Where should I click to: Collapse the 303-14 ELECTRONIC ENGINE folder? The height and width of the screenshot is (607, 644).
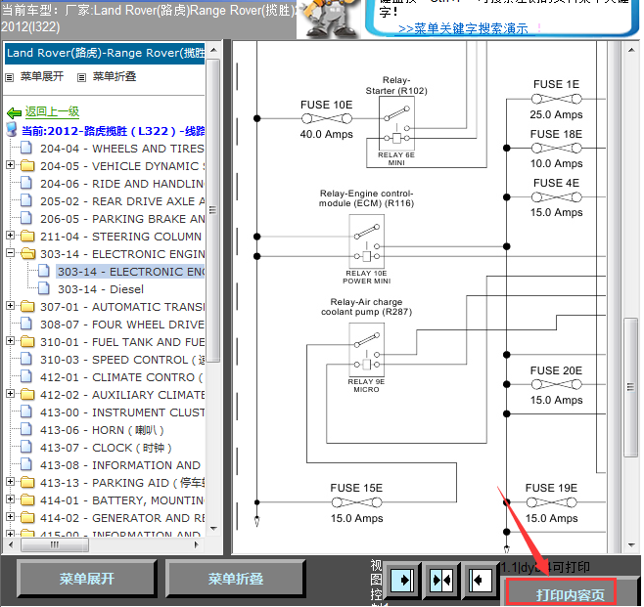(x=10, y=253)
